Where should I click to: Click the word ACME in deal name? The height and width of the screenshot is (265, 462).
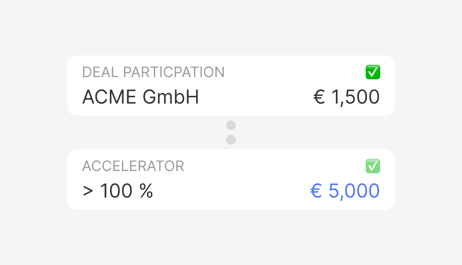(x=109, y=97)
